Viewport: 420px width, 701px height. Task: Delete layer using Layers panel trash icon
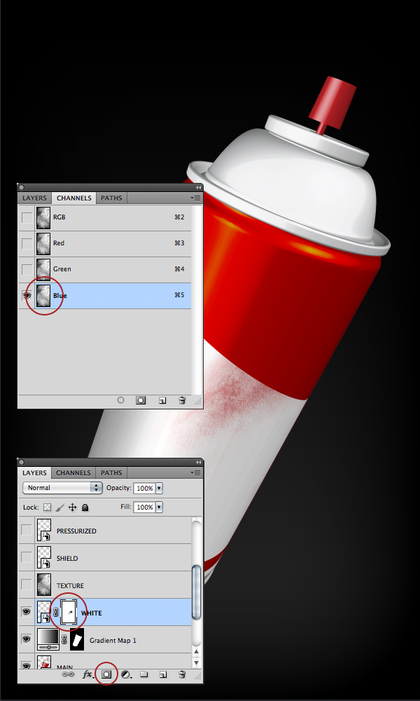pos(182,674)
